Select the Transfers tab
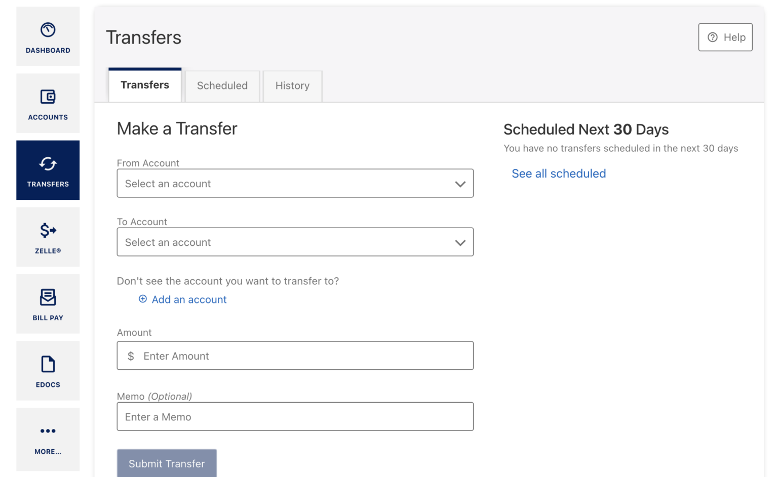 point(145,85)
